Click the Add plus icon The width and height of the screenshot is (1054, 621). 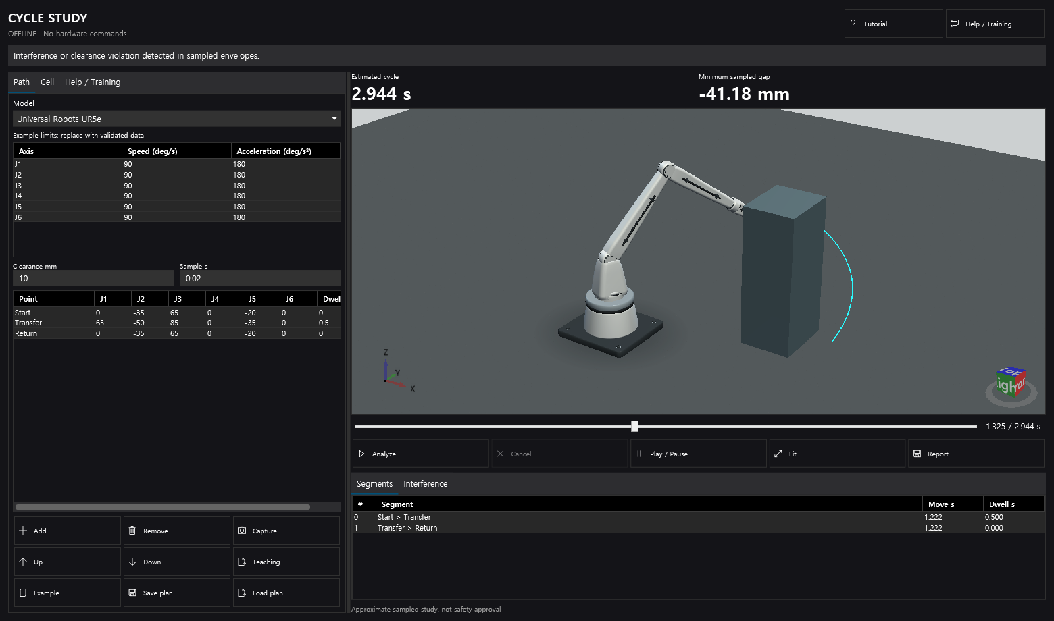point(23,531)
